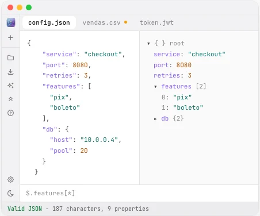The height and width of the screenshot is (216, 260).
Task: Click the JSONPath query field $.features[*]
Action: (139, 193)
